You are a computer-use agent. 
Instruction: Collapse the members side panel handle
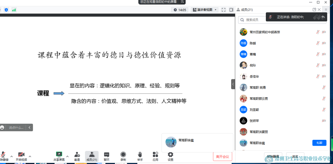pos(233,84)
